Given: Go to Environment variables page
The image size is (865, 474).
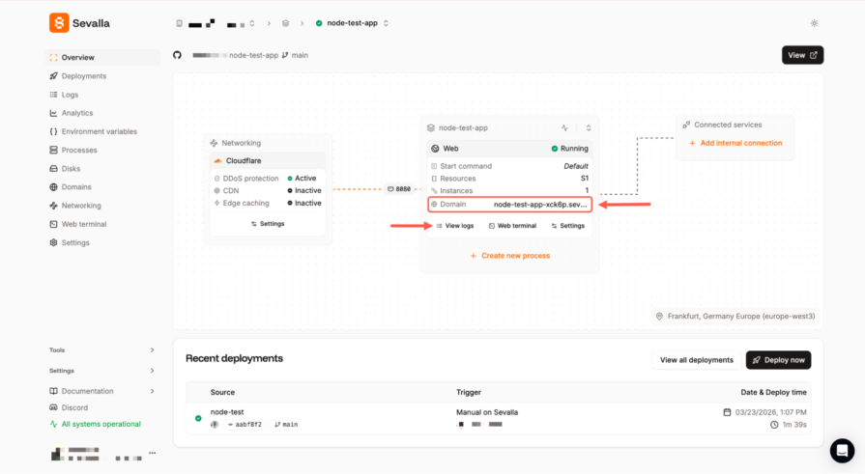Looking at the screenshot, I should 99,131.
